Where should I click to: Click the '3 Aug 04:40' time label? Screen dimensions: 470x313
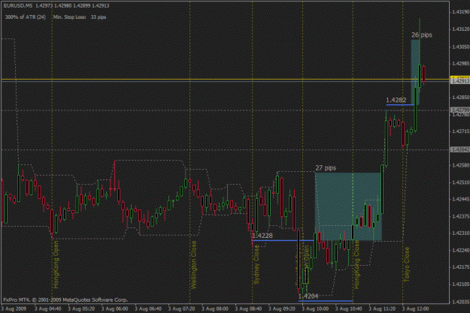click(47, 308)
